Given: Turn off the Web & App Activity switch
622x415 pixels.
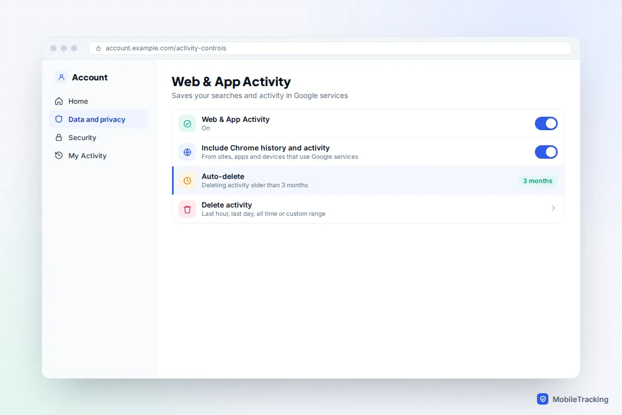Looking at the screenshot, I should point(546,123).
